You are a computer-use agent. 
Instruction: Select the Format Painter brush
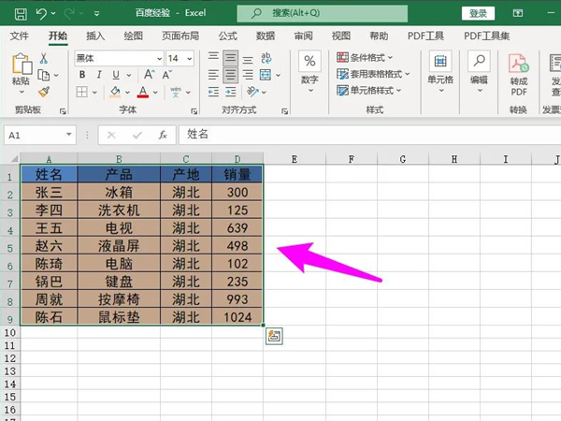[43, 92]
